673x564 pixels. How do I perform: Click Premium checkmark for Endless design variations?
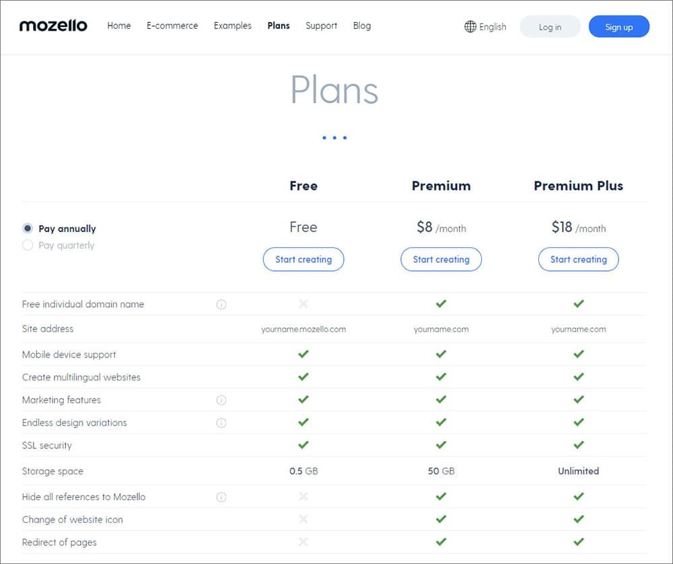tap(441, 422)
